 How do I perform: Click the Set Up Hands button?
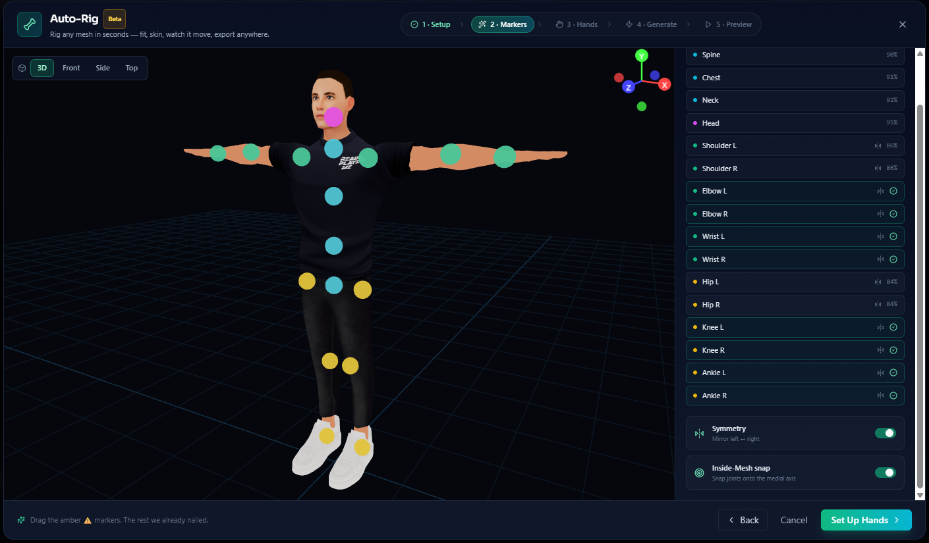[x=866, y=520]
